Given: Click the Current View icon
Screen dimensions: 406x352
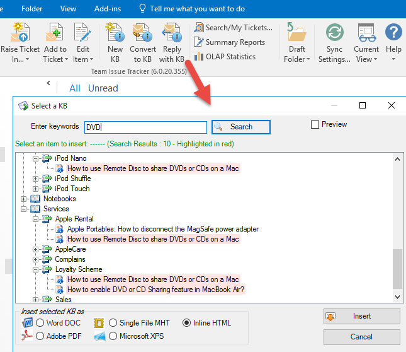Looking at the screenshot, I should click(366, 32).
